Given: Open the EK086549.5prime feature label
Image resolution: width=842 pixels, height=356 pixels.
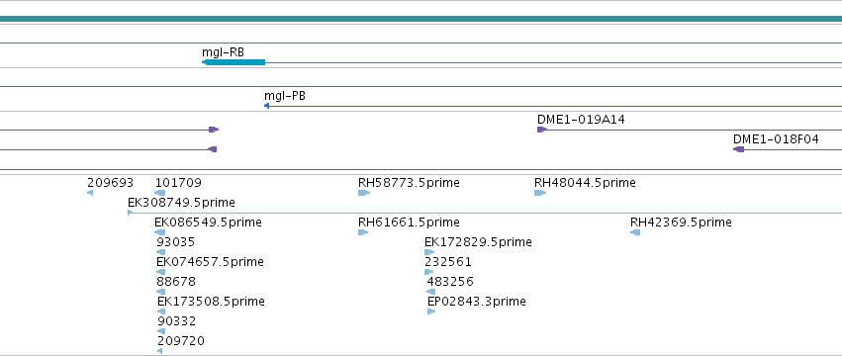Looking at the screenshot, I should (x=209, y=222).
